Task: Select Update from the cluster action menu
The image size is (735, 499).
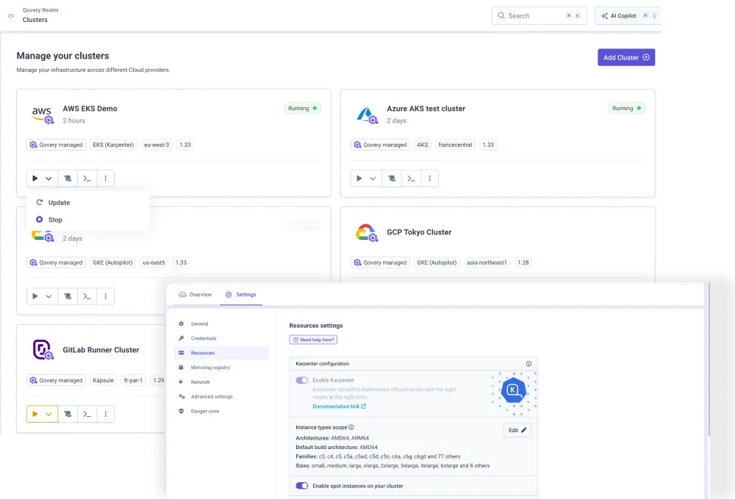Action: tap(88, 203)
